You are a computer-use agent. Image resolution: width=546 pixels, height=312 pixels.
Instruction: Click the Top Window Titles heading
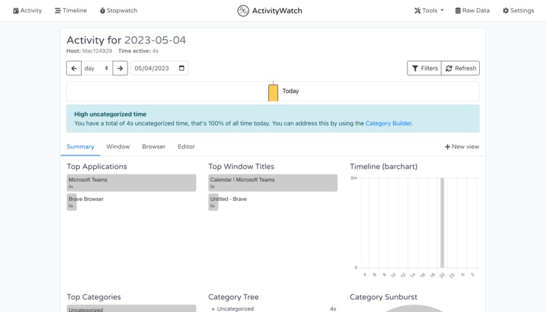pyautogui.click(x=241, y=166)
